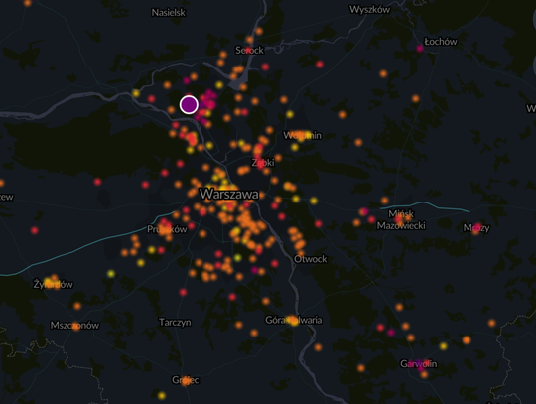Select the orange dot on Grójec label
The width and height of the screenshot is (536, 404).
pos(186,380)
